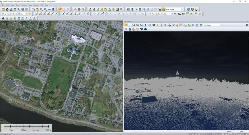This screenshot has width=249, height=135.
Task: Click the Rotate label in 3D Viewer
Action: tap(229, 131)
